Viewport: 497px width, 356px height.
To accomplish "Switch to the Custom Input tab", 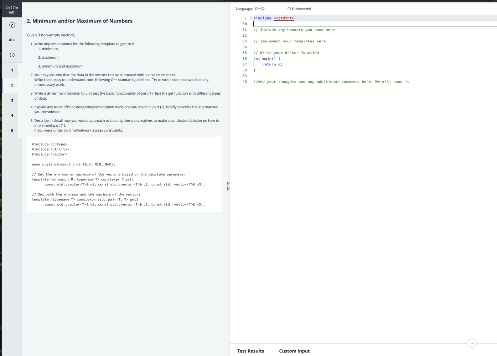I will tap(294, 351).
